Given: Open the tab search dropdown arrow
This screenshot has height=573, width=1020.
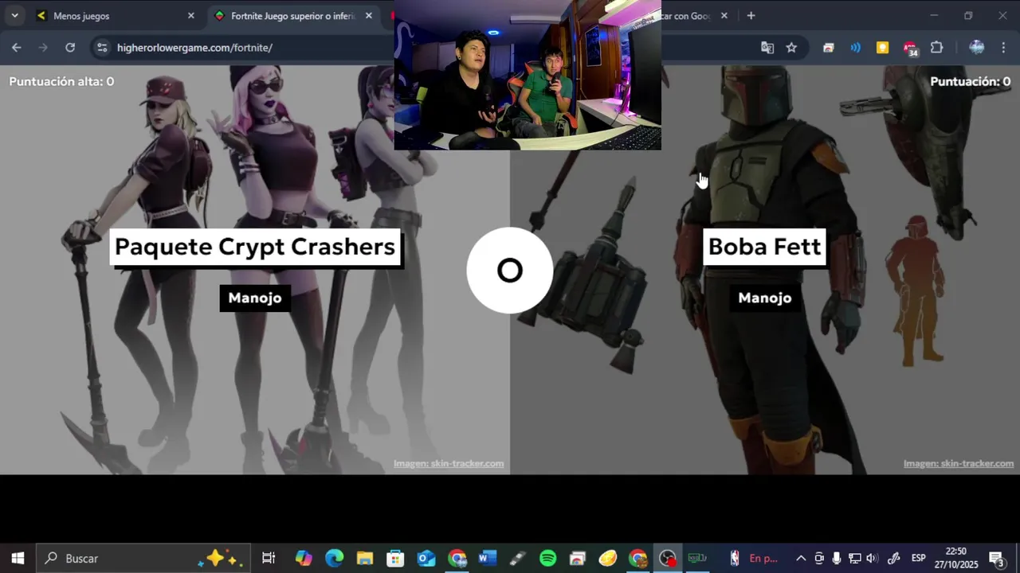Looking at the screenshot, I should point(14,15).
